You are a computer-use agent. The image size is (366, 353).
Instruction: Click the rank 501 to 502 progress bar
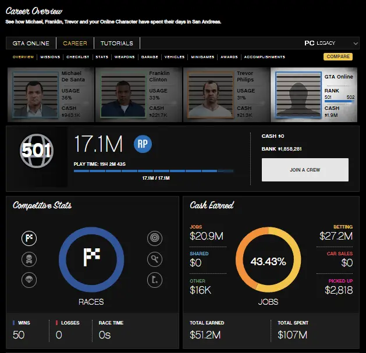pos(339,101)
